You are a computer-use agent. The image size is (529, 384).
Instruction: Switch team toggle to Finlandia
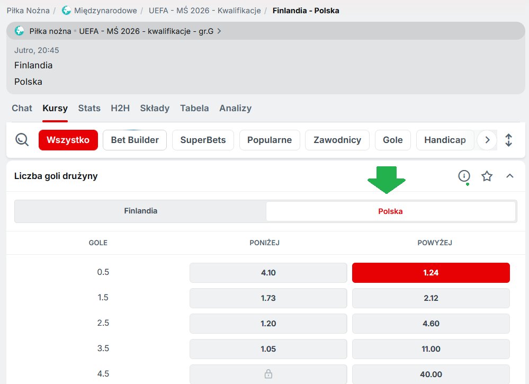click(x=140, y=211)
